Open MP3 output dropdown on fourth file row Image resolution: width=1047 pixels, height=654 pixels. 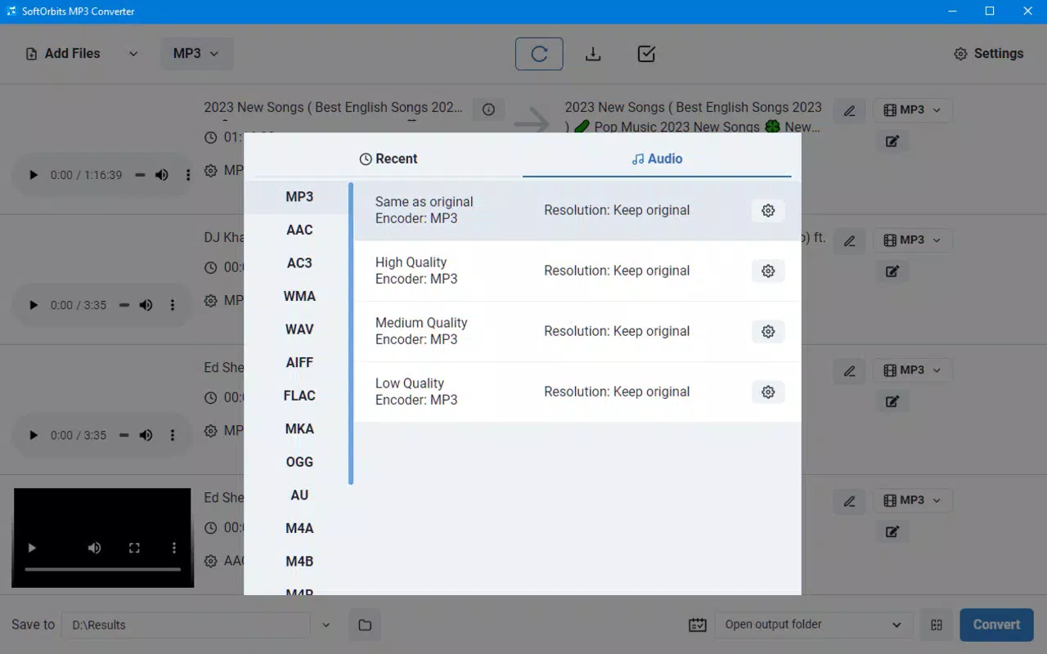coord(912,500)
